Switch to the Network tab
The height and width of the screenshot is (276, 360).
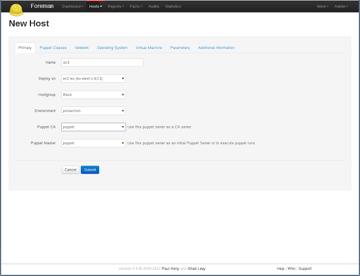click(82, 48)
